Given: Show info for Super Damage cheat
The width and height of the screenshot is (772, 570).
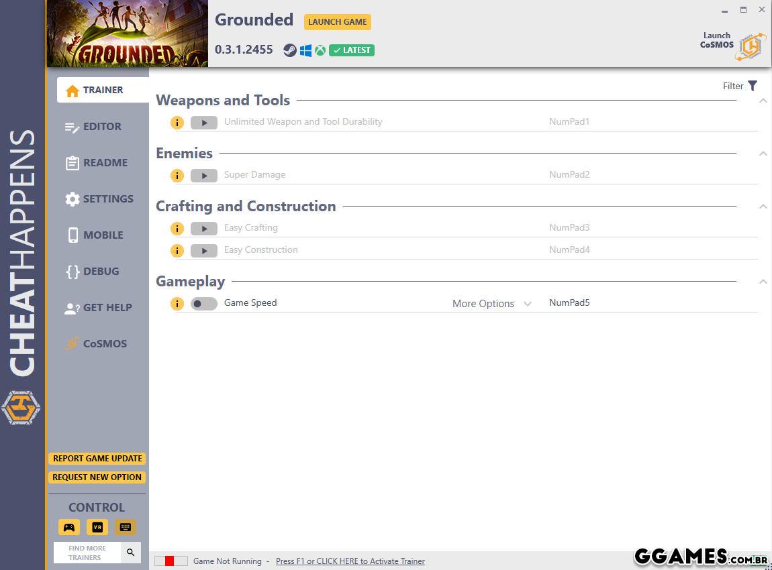Looking at the screenshot, I should click(x=177, y=176).
